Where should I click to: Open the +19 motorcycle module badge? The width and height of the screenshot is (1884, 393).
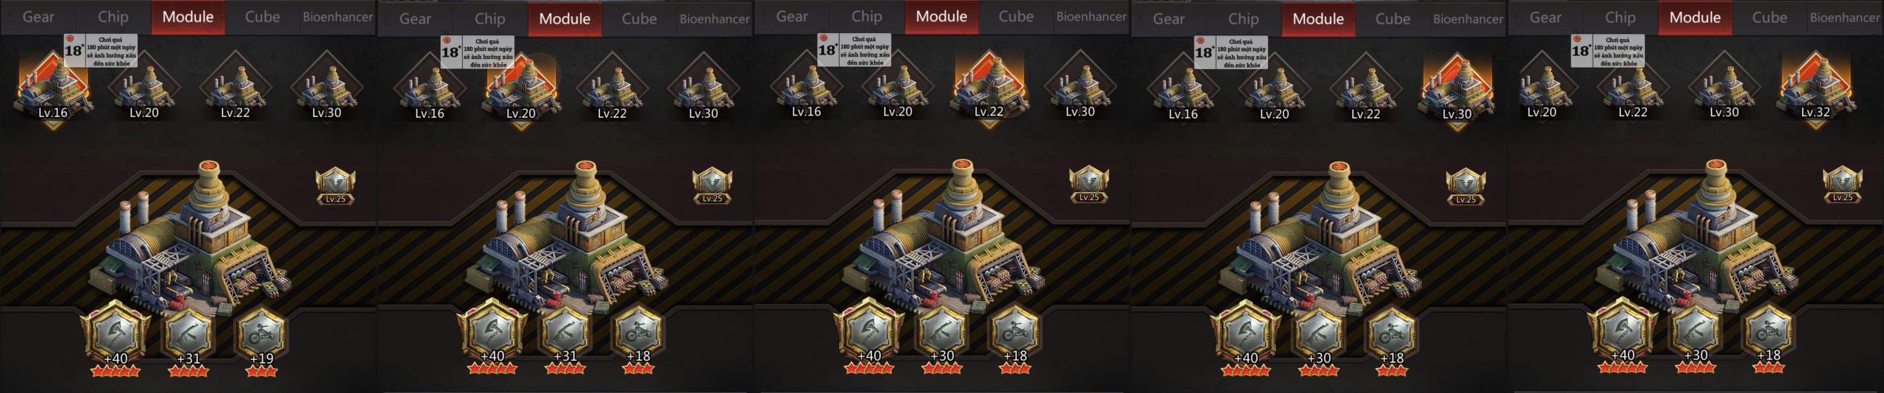point(261,335)
